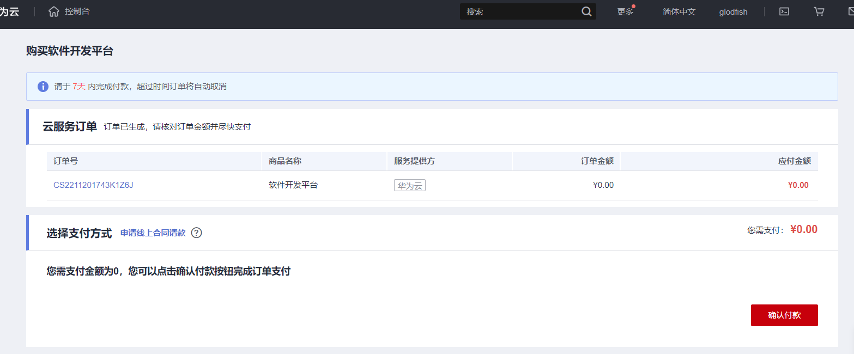Click the 购买软件开发平台 page title
Image resolution: width=854 pixels, height=354 pixels.
70,51
